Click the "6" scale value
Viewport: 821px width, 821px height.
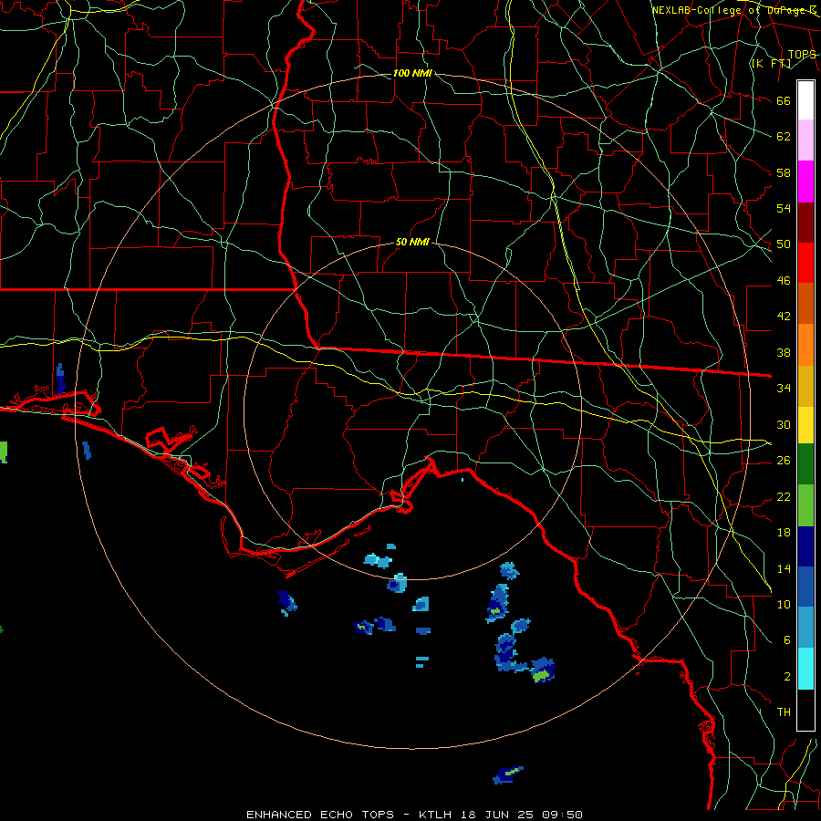pyautogui.click(x=786, y=640)
